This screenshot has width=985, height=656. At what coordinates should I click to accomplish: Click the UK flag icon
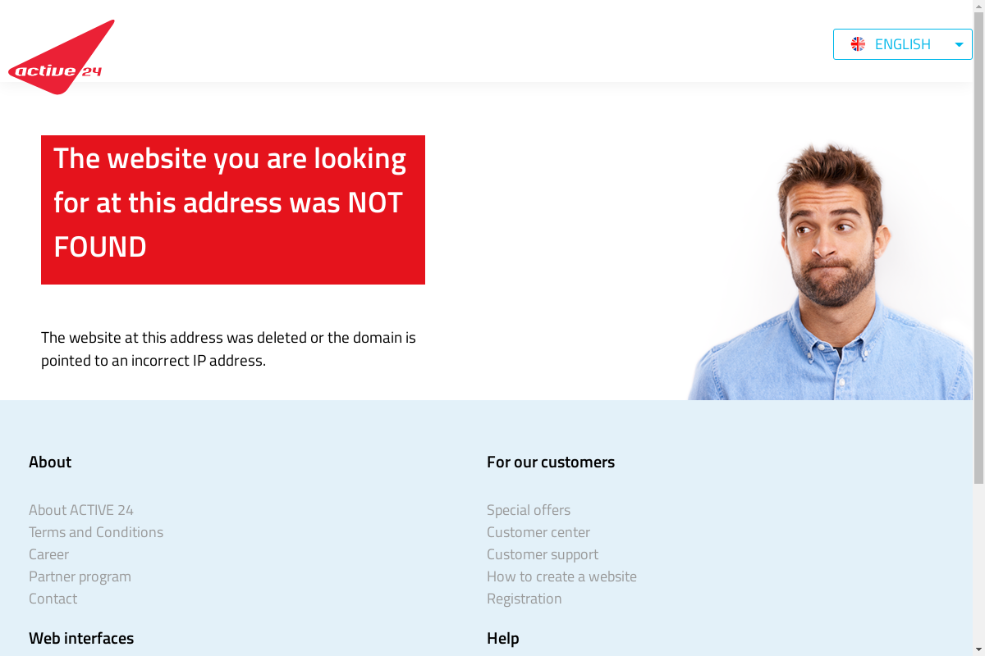coord(858,44)
